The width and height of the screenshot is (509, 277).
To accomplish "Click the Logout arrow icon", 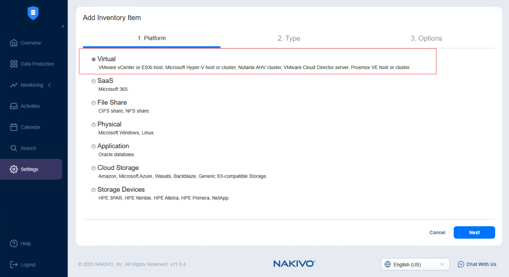I will coord(13,265).
